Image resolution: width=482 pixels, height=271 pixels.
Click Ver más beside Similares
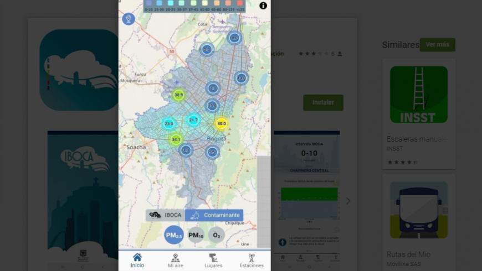pos(438,44)
